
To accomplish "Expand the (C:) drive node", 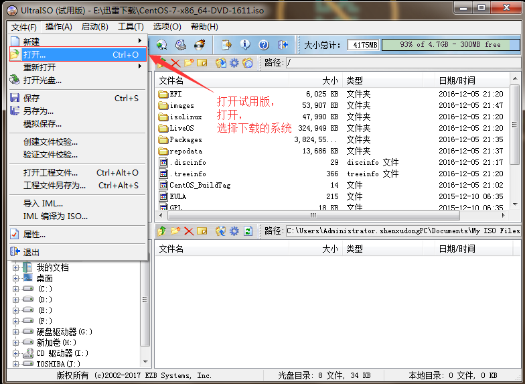I will tap(15, 290).
